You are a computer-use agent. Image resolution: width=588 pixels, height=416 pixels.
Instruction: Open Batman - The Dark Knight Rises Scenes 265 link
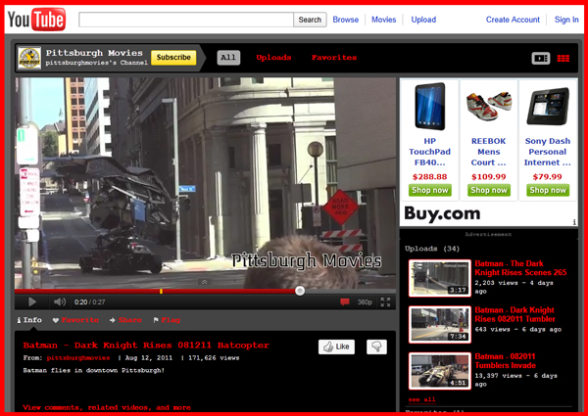coord(520,268)
